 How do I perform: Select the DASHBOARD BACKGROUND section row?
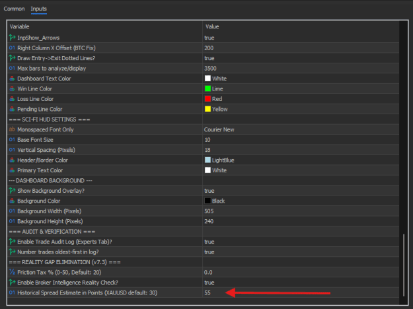tap(203, 180)
